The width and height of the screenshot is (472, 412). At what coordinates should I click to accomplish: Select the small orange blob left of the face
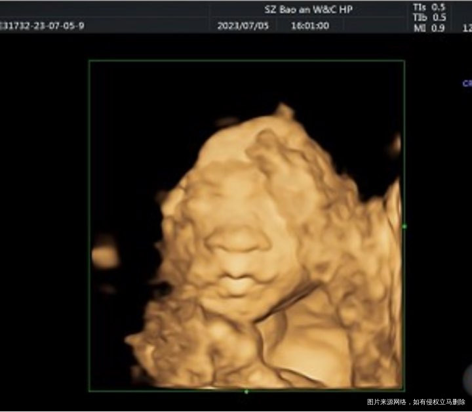coord(105,256)
